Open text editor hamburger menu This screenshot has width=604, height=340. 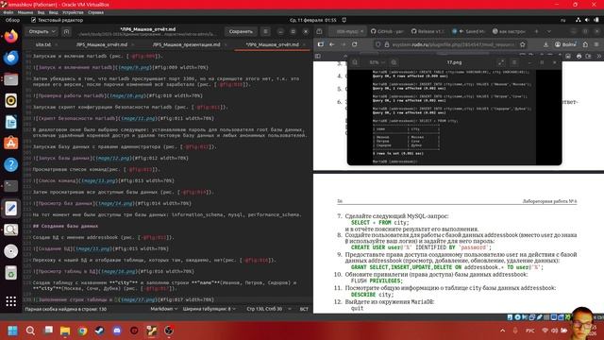[265, 31]
